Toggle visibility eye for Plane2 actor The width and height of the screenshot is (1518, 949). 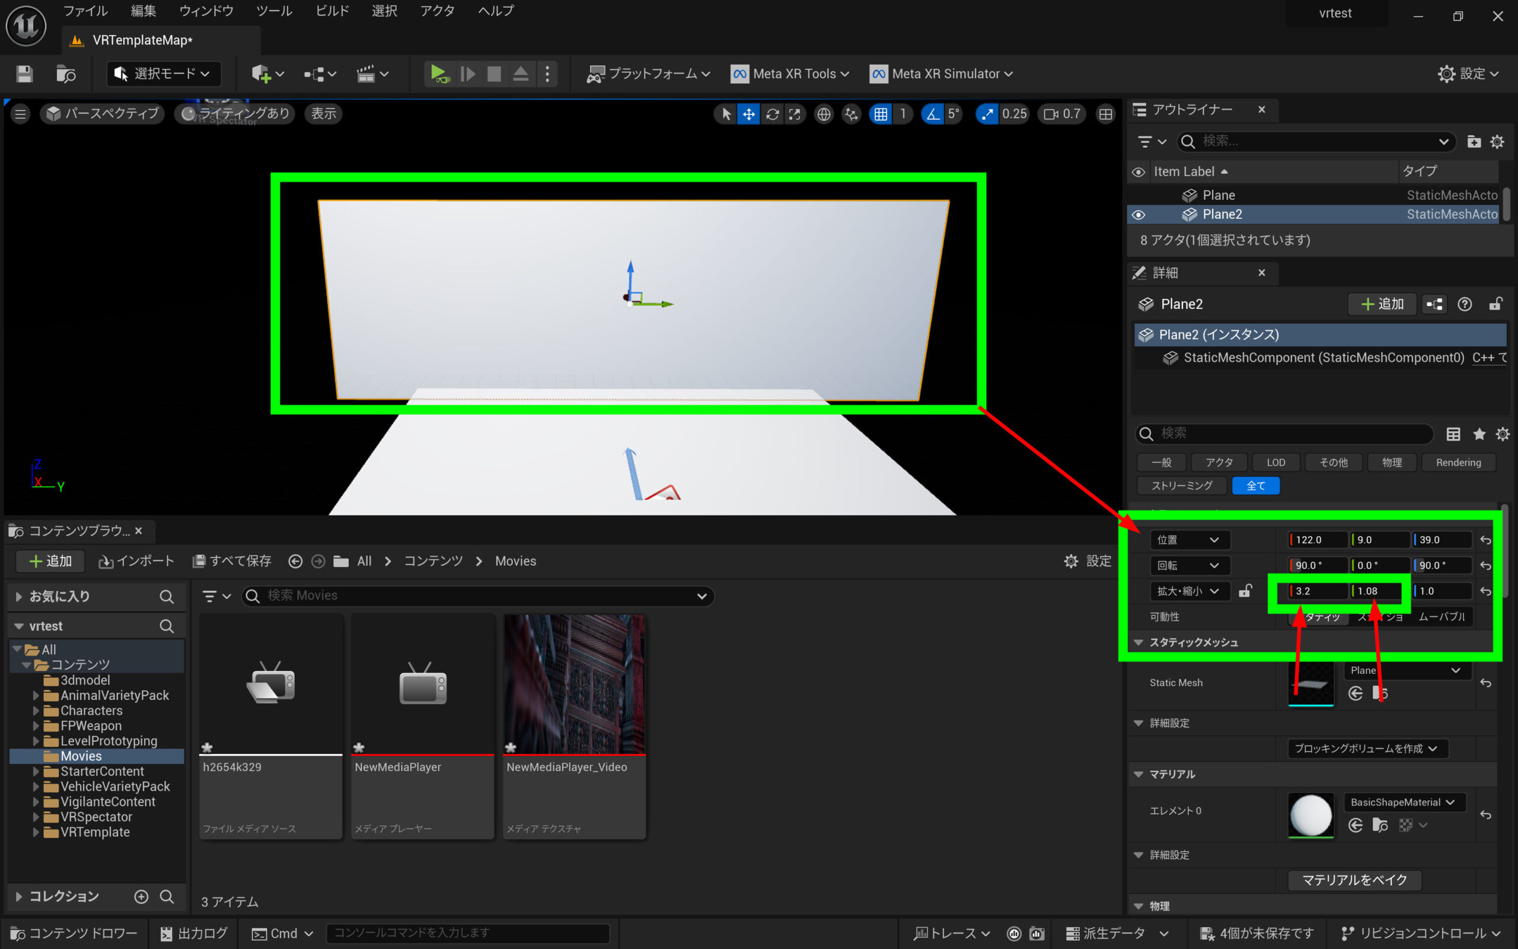1138,215
